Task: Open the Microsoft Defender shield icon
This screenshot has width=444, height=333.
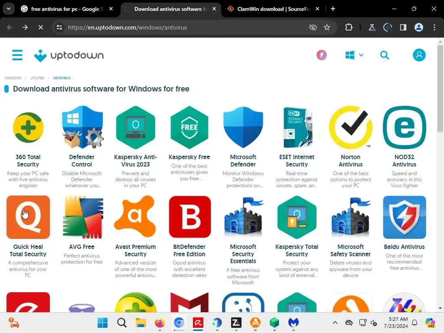Action: click(x=243, y=127)
